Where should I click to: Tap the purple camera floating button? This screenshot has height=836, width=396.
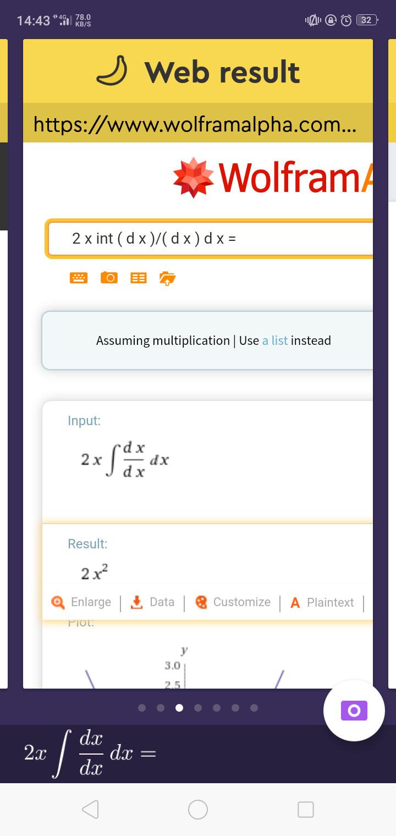point(354,710)
